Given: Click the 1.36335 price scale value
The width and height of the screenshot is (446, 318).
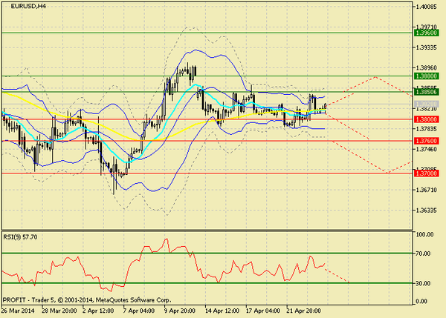Looking at the screenshot, I should 426,211.
